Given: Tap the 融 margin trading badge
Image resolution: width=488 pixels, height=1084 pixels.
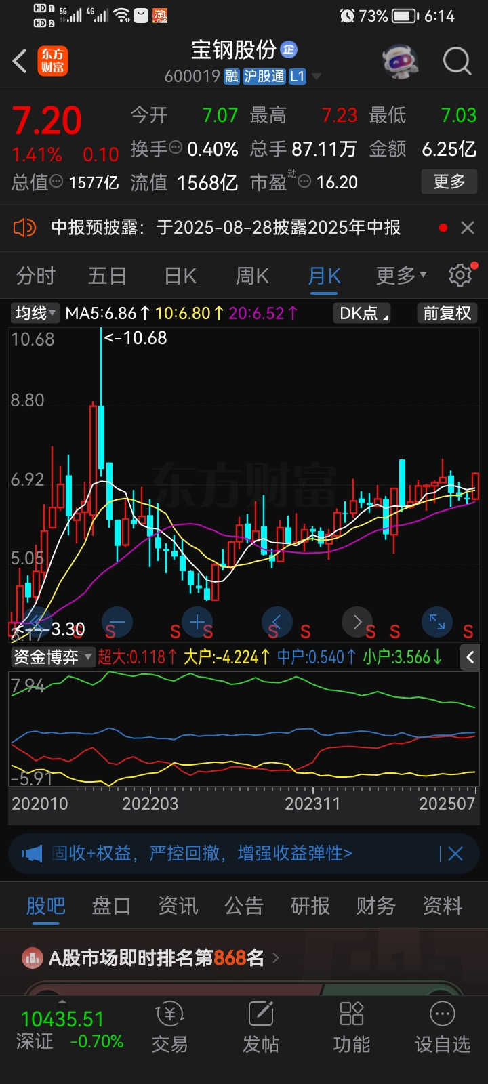Looking at the screenshot, I should point(231,76).
